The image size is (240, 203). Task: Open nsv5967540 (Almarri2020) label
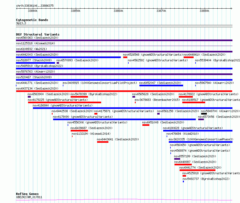pyautogui.click(x=214, y=83)
